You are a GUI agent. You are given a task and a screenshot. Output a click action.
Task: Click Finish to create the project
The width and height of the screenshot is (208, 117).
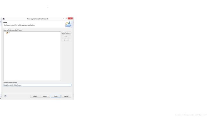[56, 96]
